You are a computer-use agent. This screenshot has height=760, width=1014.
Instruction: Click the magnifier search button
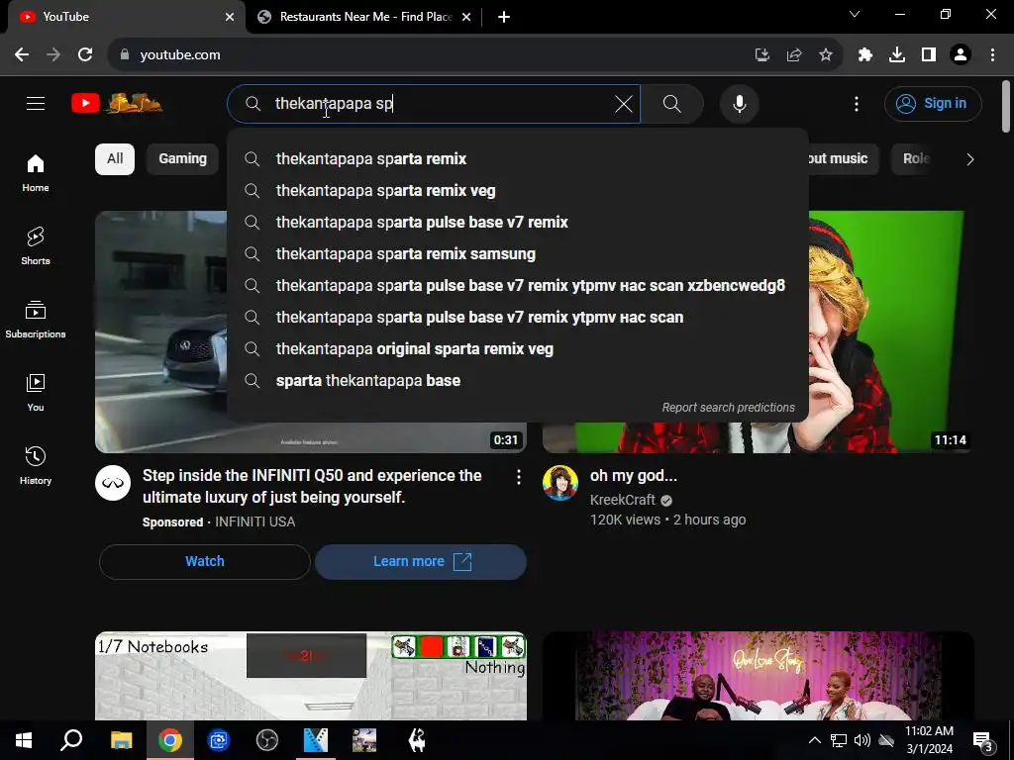[x=672, y=103]
